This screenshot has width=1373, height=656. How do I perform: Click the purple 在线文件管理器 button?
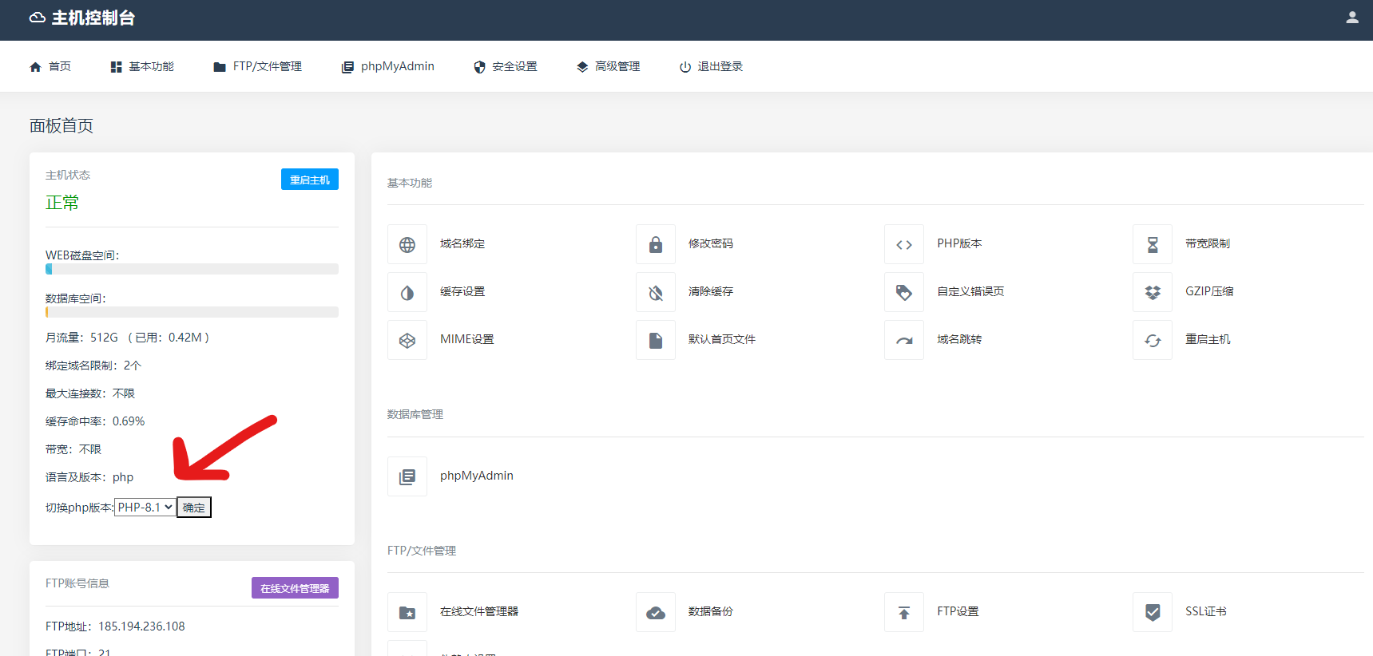(295, 588)
